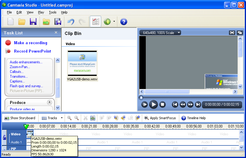
Task: Click the full screen preview icon
Action: [x=232, y=33]
